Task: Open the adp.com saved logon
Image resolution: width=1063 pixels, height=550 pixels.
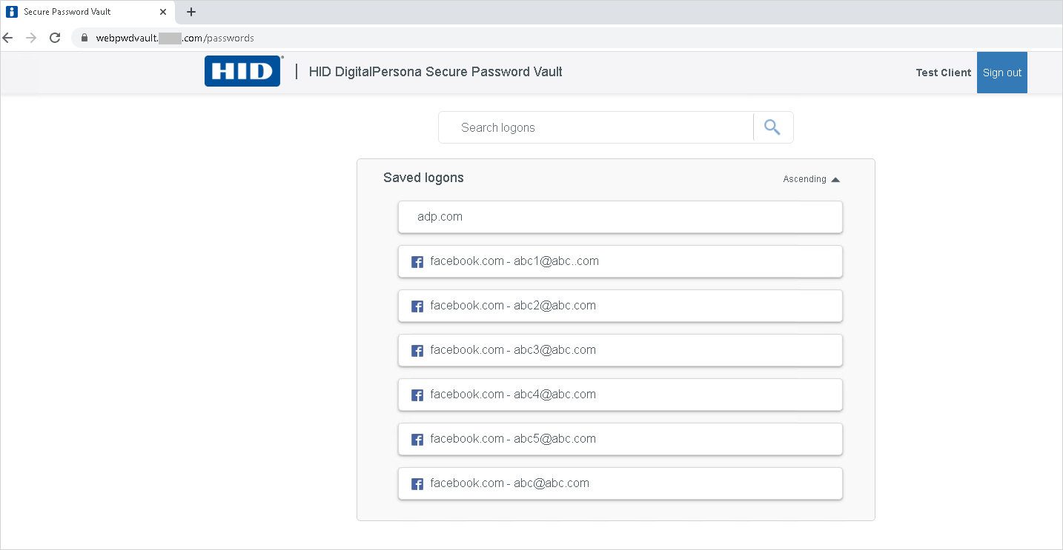Action: click(620, 216)
